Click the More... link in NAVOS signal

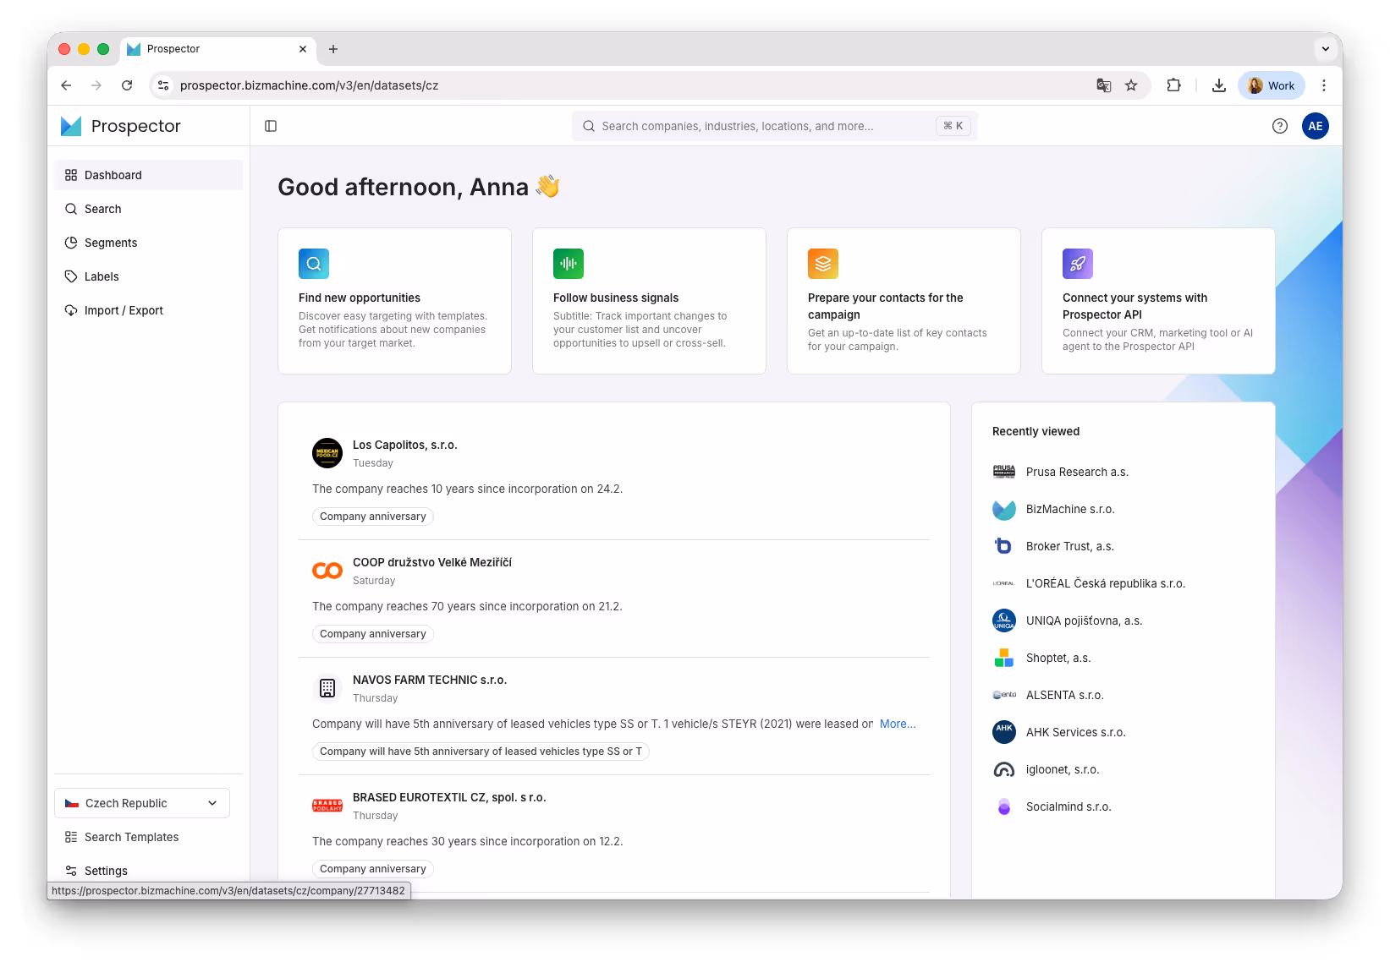tap(898, 724)
